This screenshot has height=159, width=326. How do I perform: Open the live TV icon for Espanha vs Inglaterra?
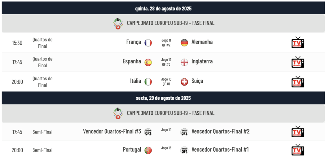[x=298, y=62]
